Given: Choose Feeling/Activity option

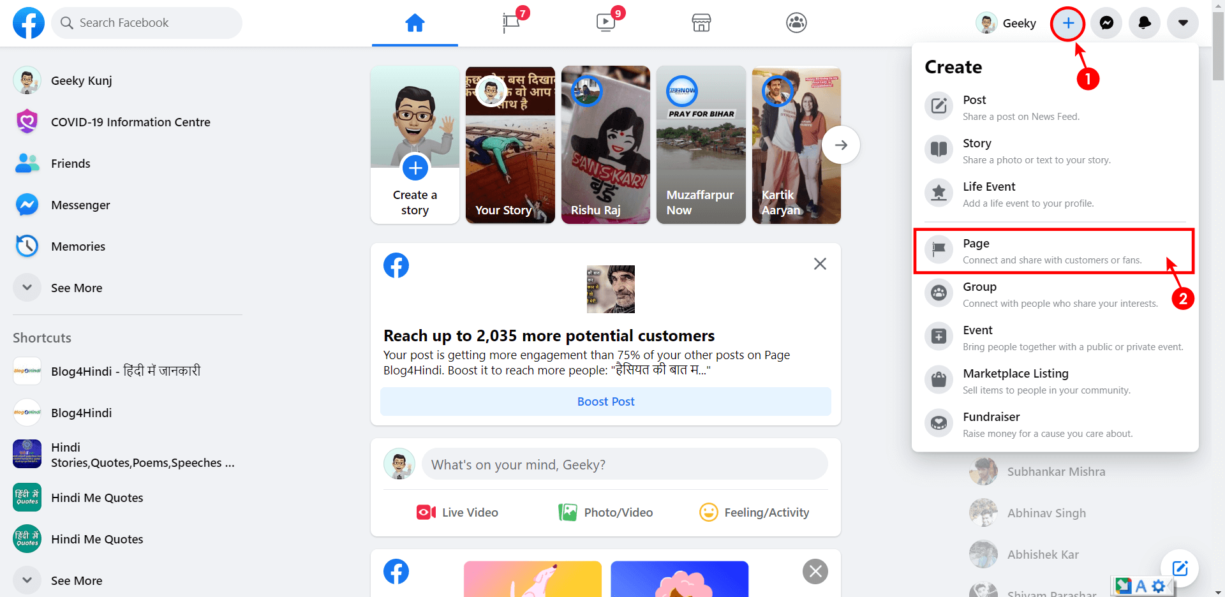Looking at the screenshot, I should pyautogui.click(x=754, y=513).
